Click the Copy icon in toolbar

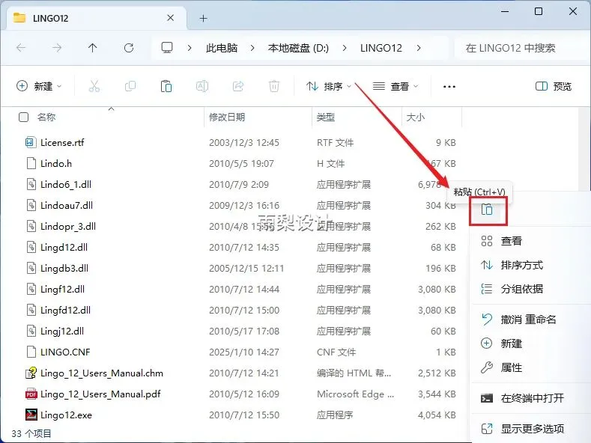point(130,86)
